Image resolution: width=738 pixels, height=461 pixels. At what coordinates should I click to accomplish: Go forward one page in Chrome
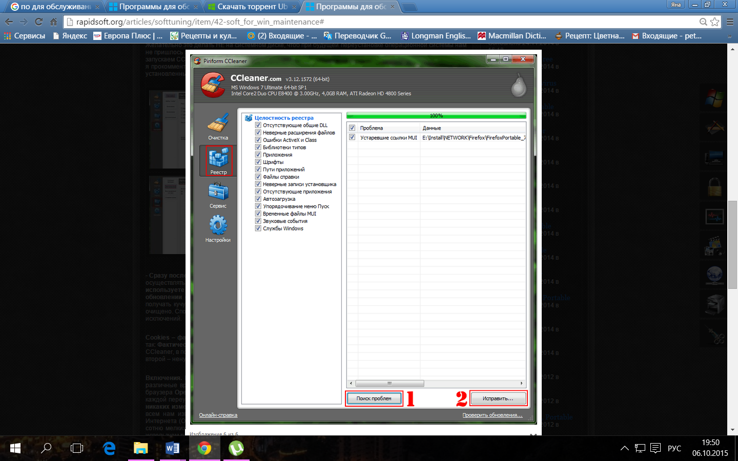(24, 22)
